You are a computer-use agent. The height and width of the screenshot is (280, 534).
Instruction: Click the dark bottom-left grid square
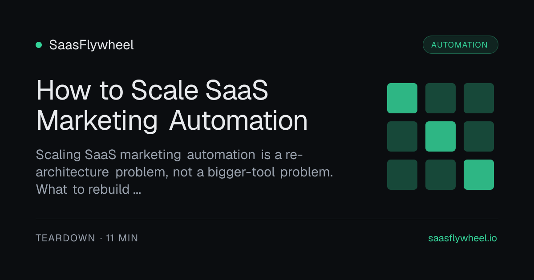(402, 175)
